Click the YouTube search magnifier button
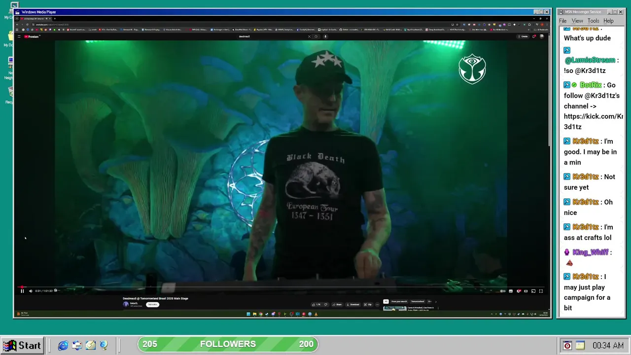 click(316, 36)
